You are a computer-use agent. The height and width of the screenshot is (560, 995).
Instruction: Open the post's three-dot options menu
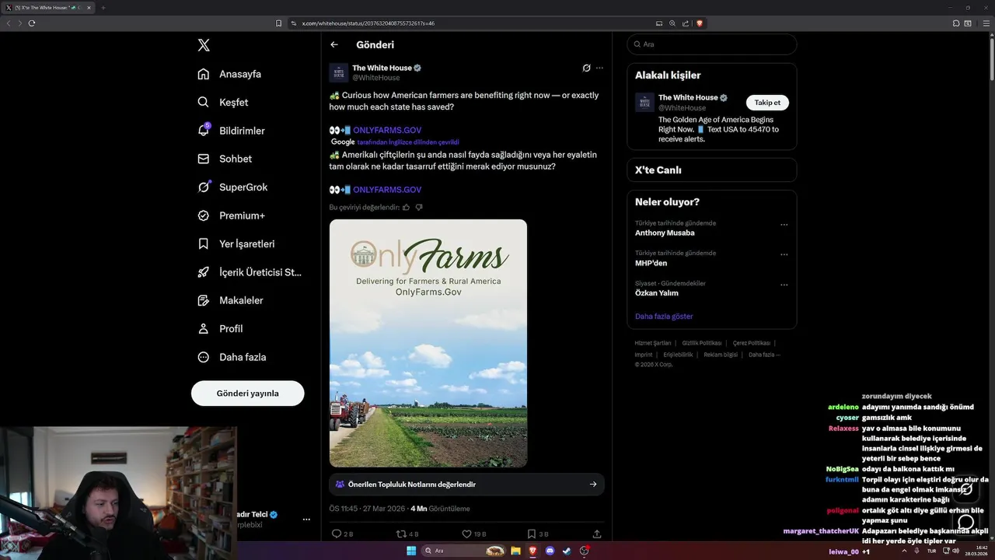(x=599, y=68)
